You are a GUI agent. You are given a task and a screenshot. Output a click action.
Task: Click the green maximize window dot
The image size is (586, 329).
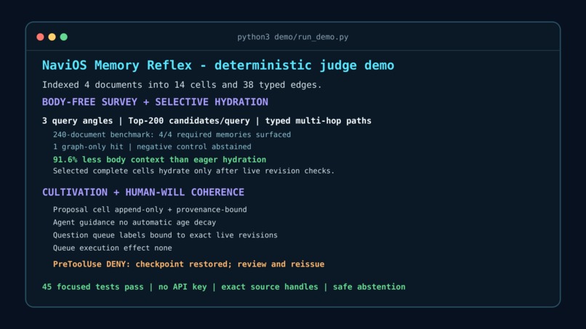coord(64,37)
